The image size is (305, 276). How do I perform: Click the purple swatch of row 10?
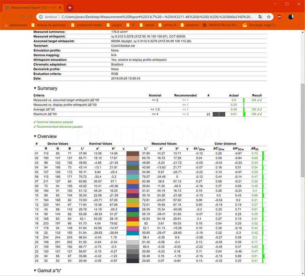(133, 196)
